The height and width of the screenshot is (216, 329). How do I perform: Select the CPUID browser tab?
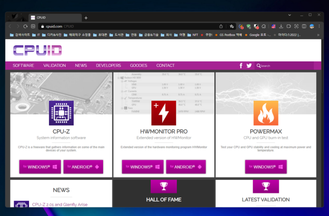tap(55, 18)
